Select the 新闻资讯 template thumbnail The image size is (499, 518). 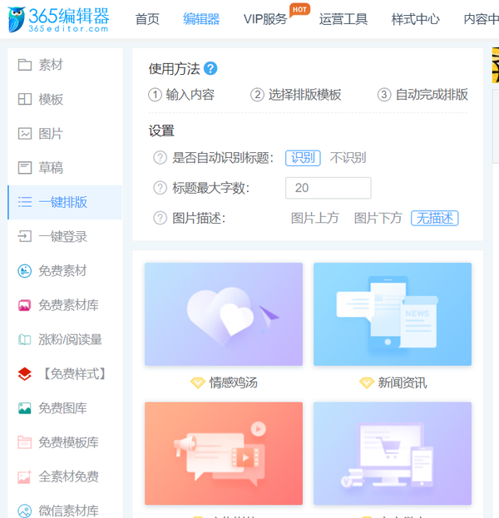pyautogui.click(x=393, y=314)
